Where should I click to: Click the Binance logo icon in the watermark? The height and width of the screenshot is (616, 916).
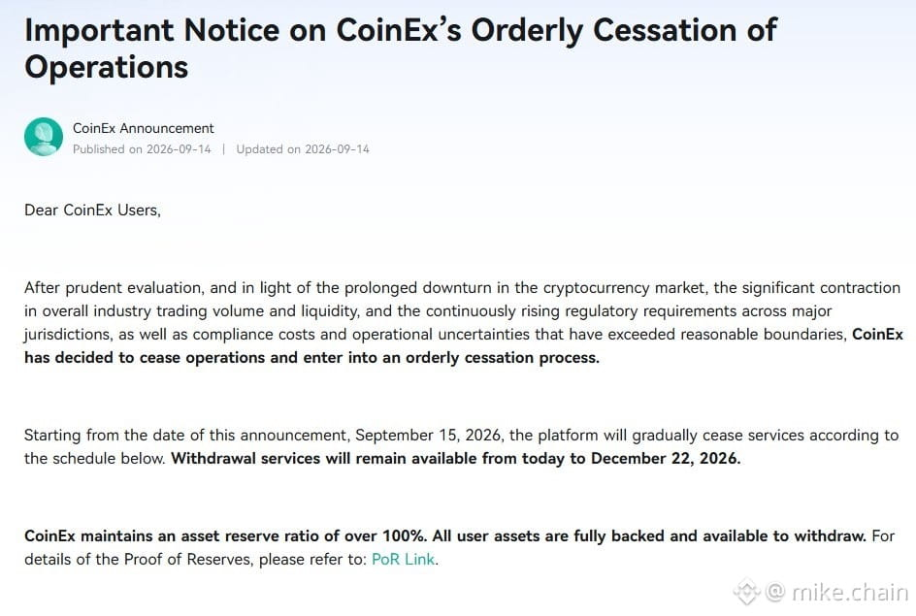point(746,592)
